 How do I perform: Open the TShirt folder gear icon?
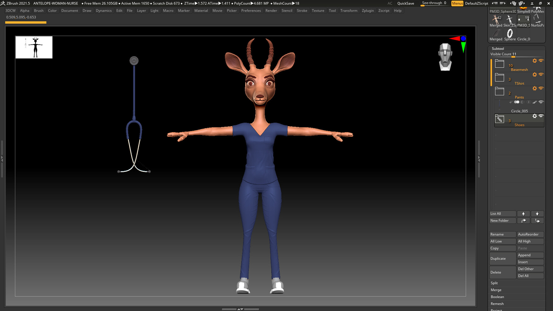tap(535, 75)
